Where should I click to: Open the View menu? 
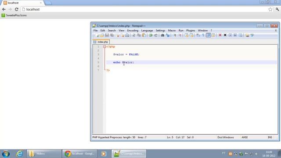[x=121, y=30]
